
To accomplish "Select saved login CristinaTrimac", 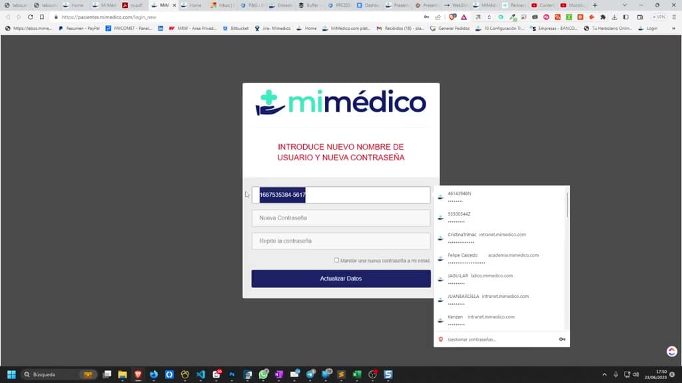I will (500, 238).
